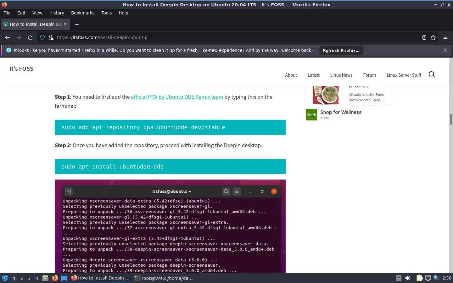453x283 pixels.
Task: Reload the current page
Action: coord(30,37)
